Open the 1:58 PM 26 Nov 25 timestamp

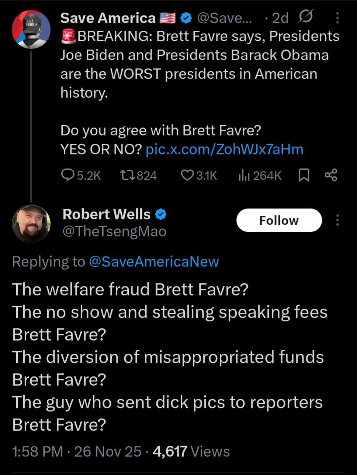tap(77, 451)
